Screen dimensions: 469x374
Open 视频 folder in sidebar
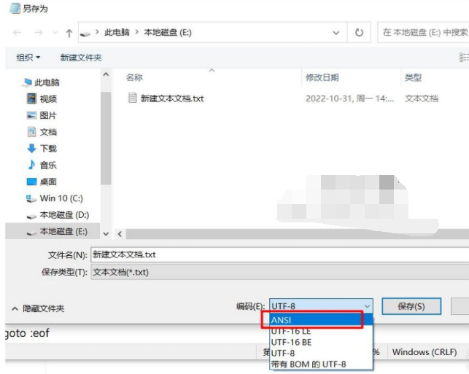42,98
